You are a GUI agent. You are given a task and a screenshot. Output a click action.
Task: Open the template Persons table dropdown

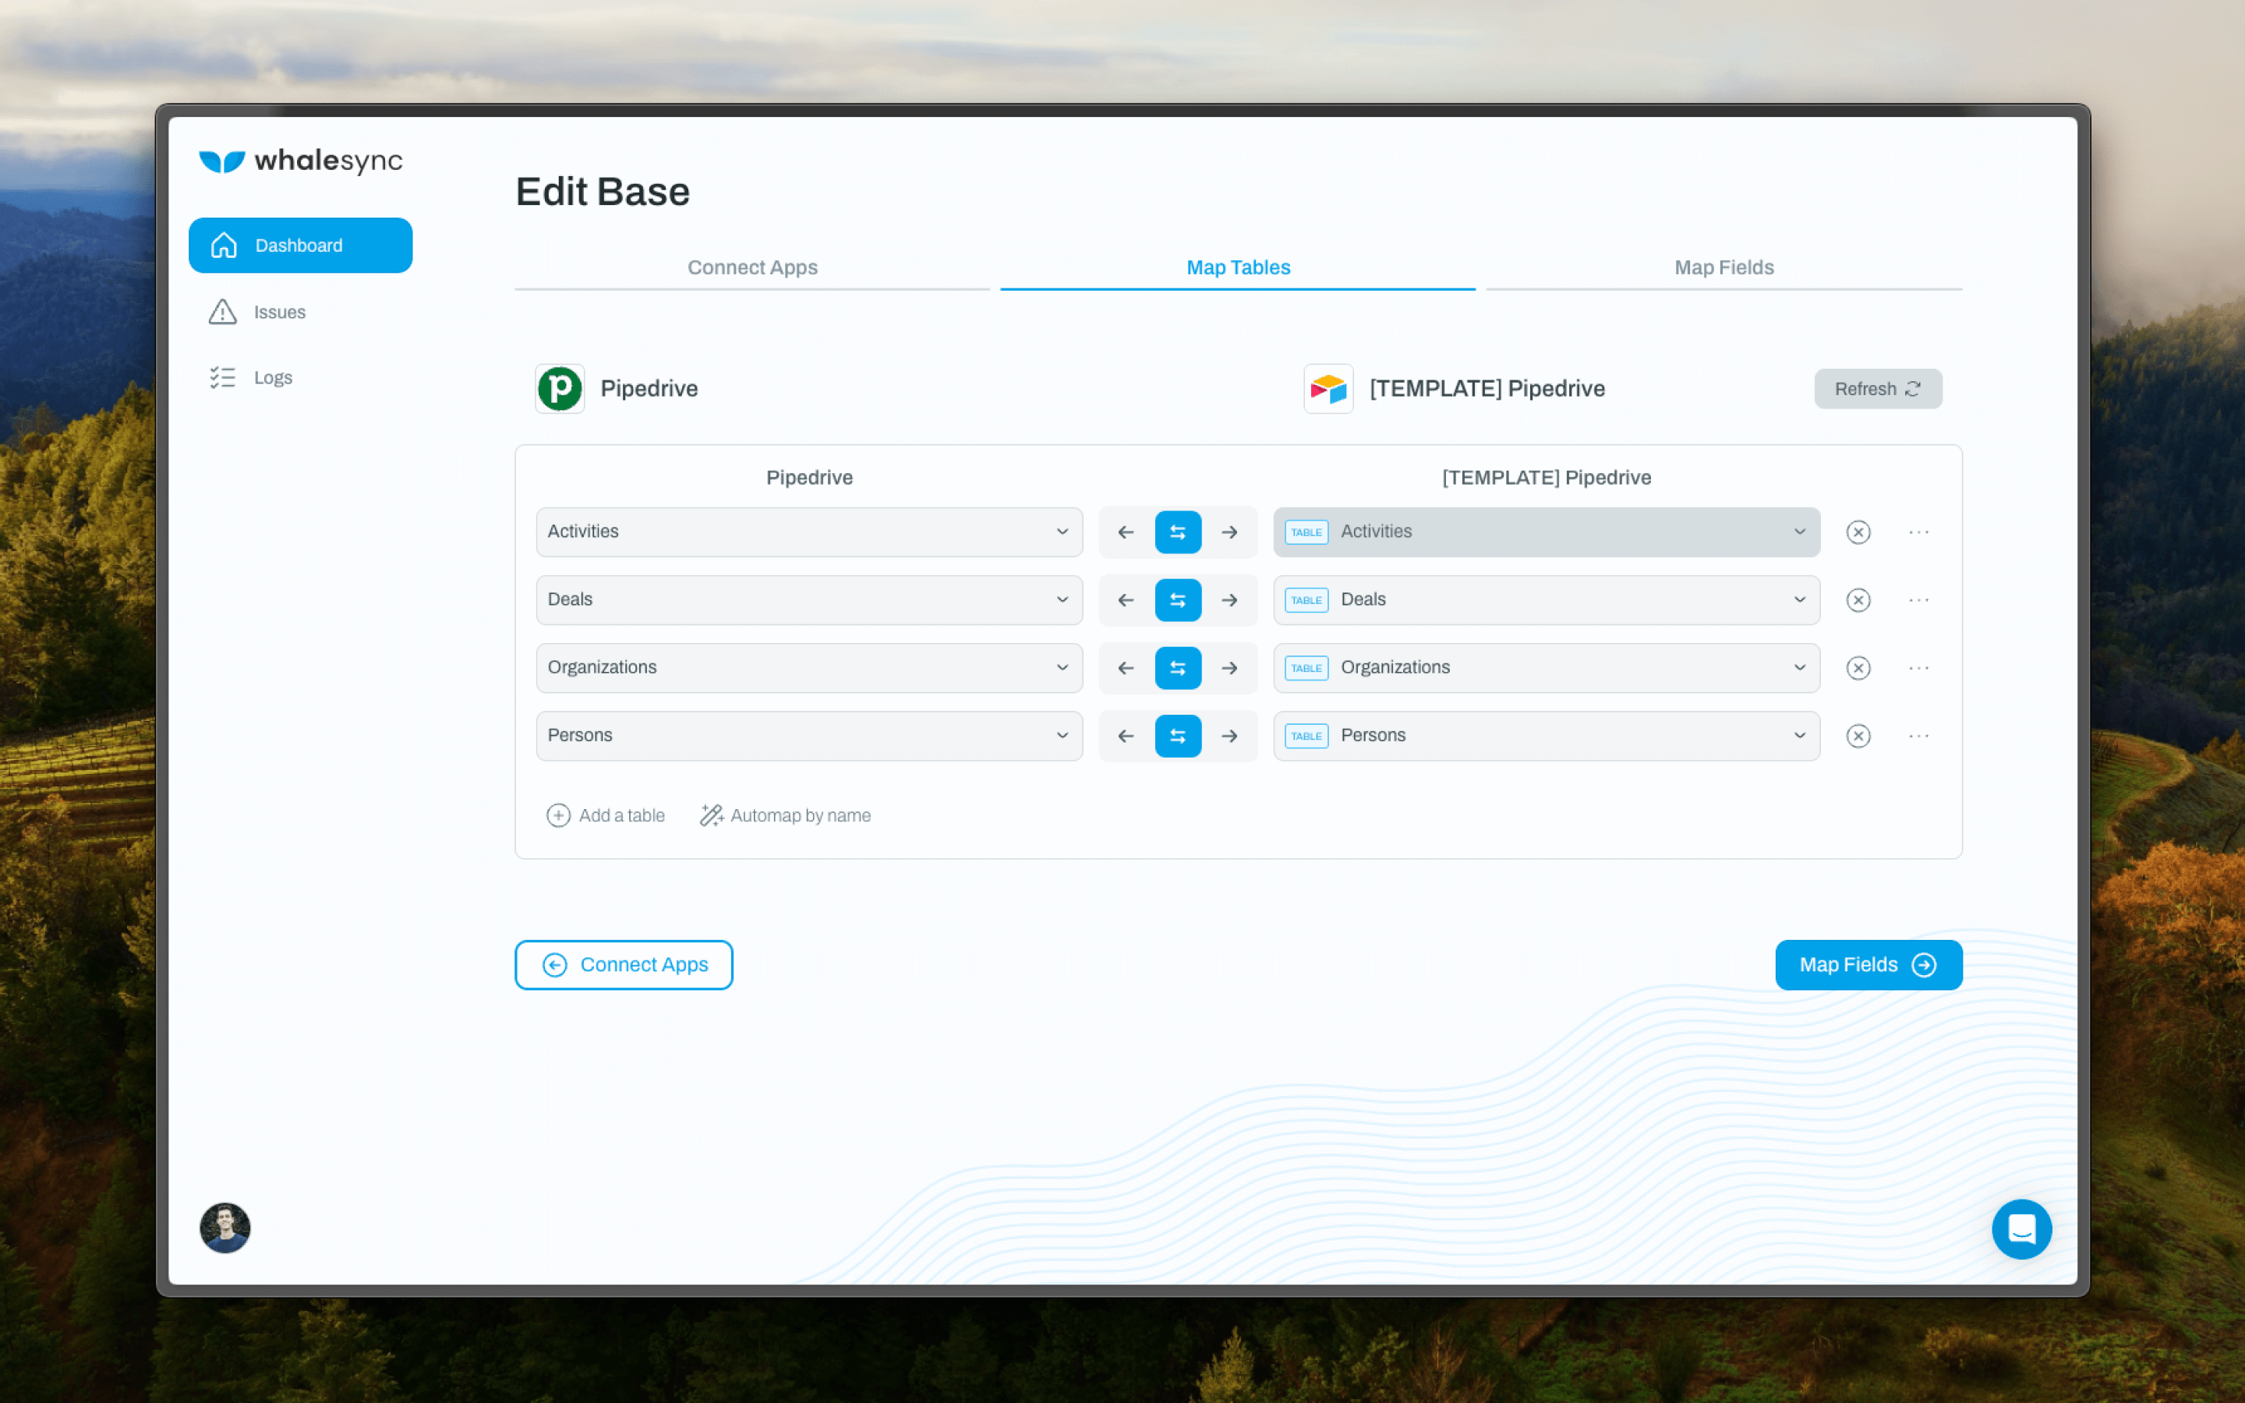pos(1546,735)
